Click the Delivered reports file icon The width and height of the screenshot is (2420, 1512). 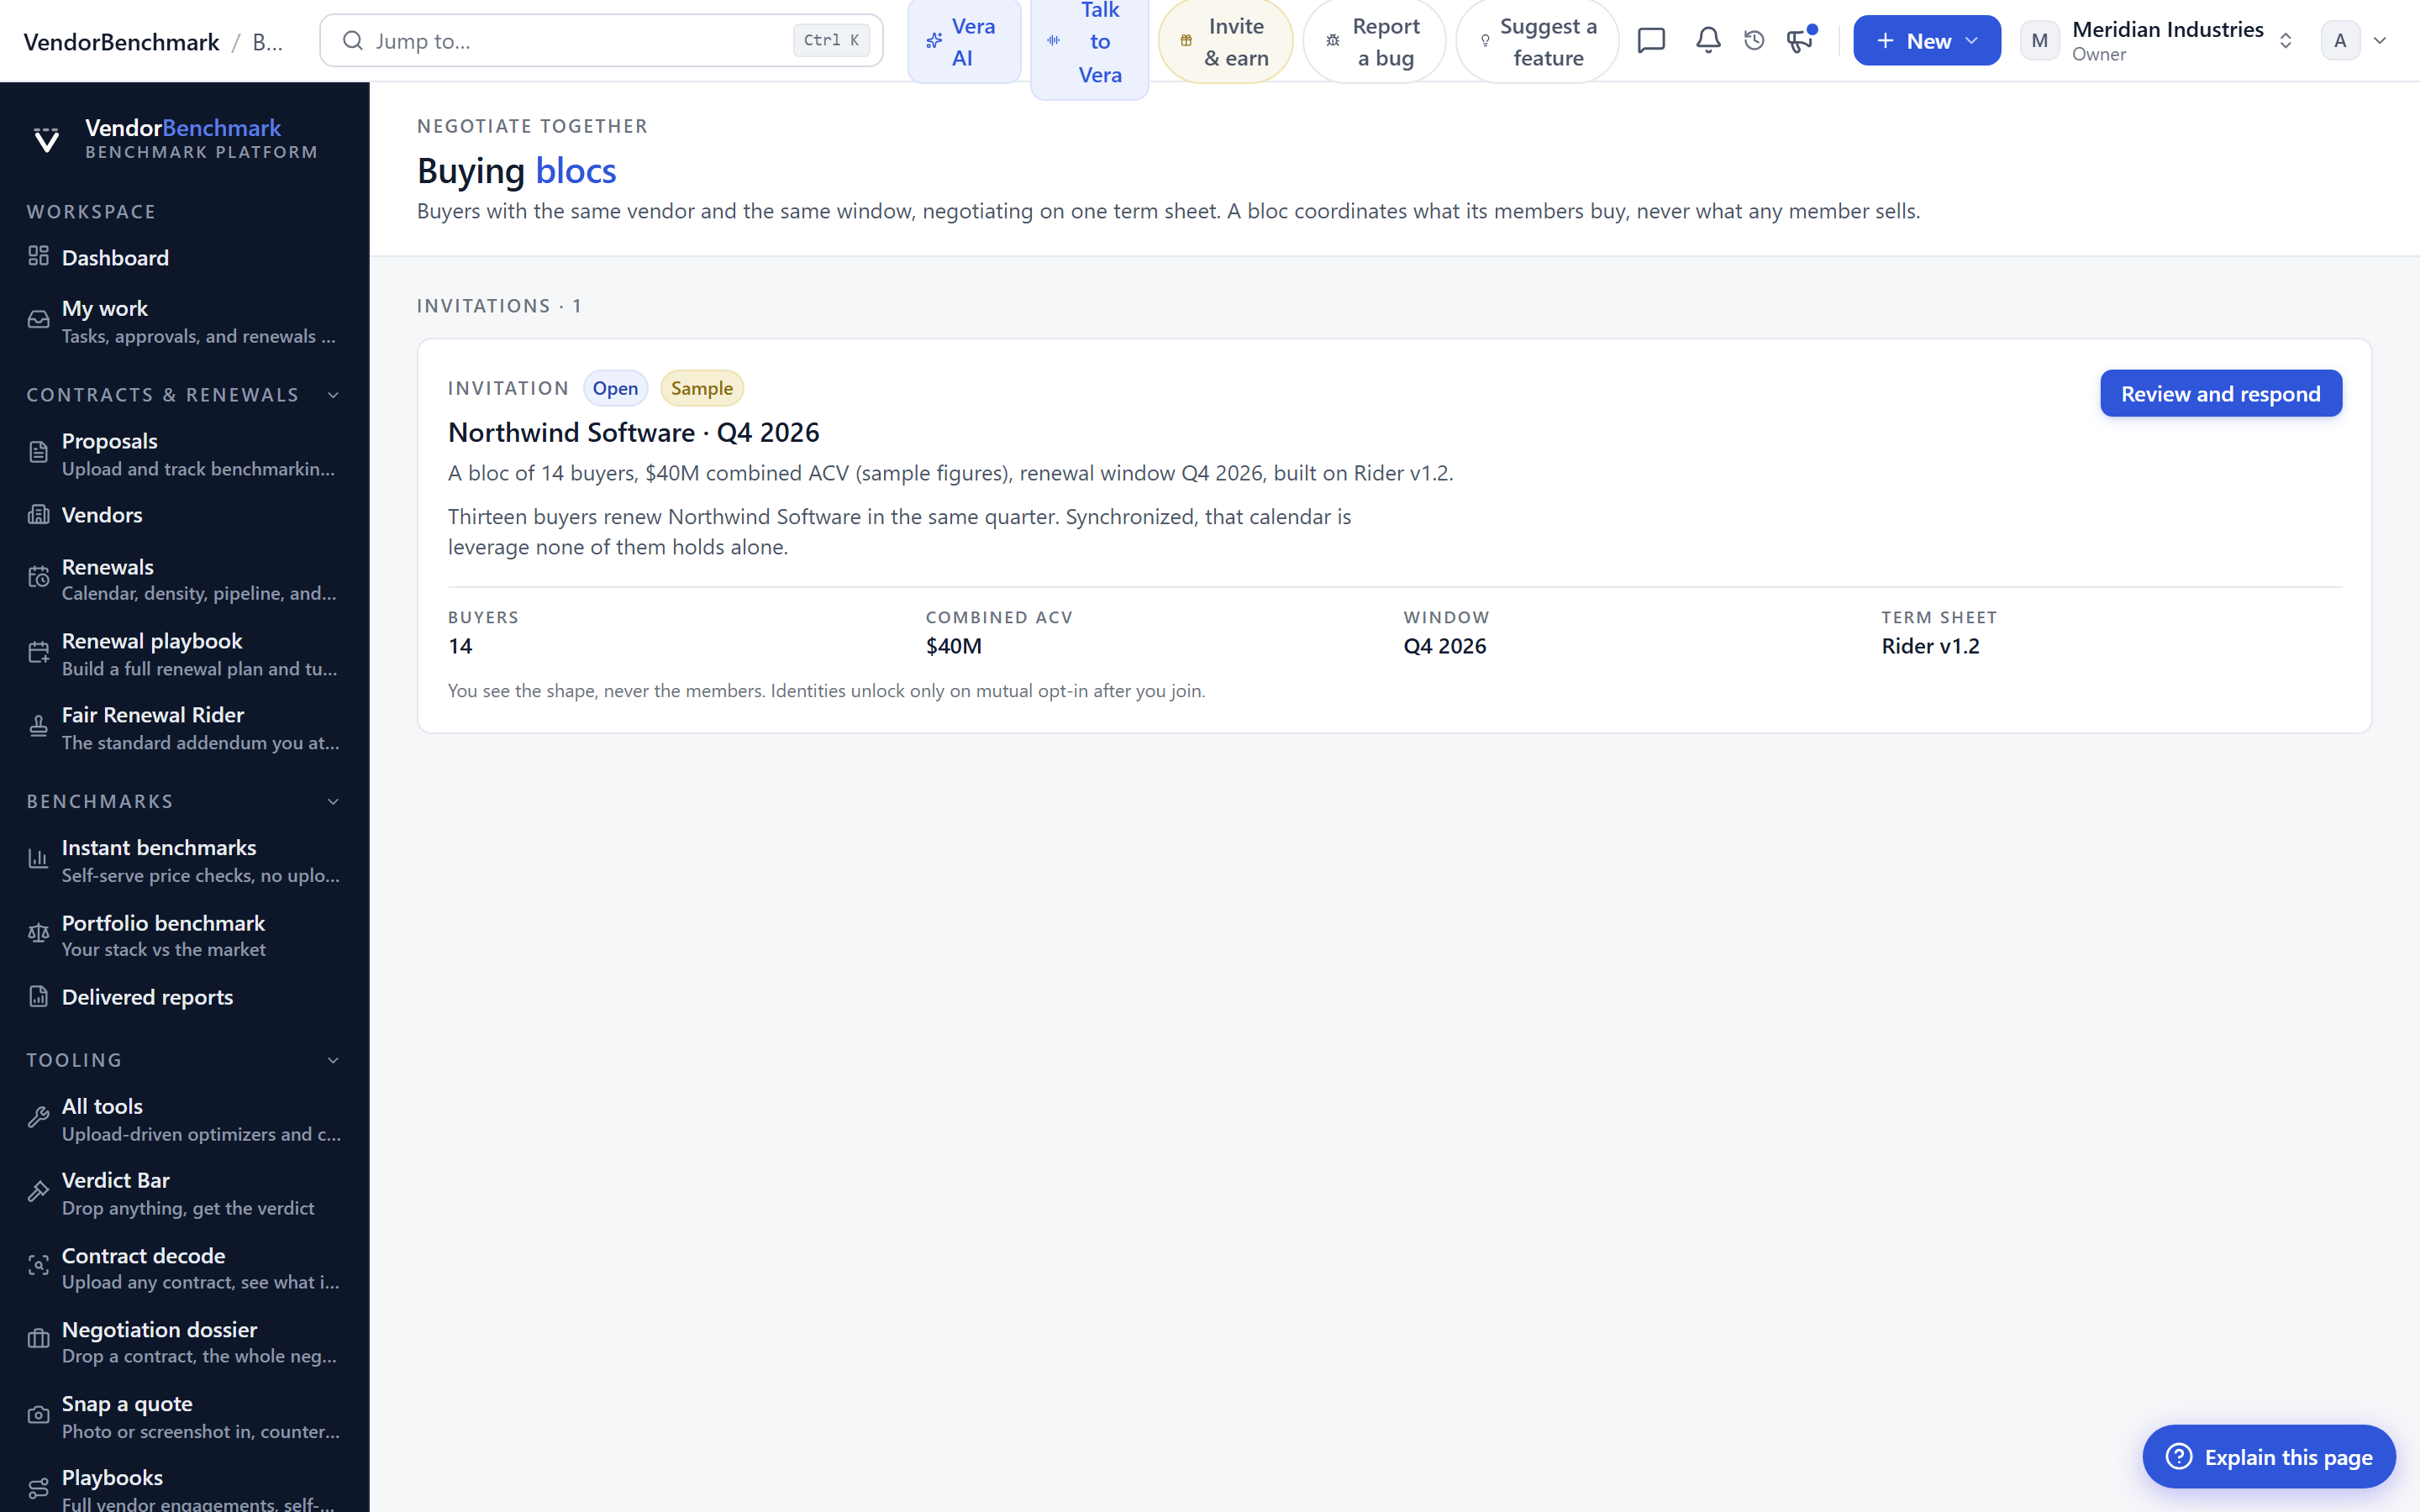(38, 996)
